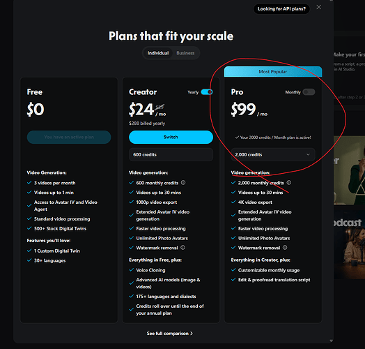Viewport: 365px width, 349px height.
Task: Click the info icon beside 600 monthly credits
Action: pyautogui.click(x=183, y=183)
